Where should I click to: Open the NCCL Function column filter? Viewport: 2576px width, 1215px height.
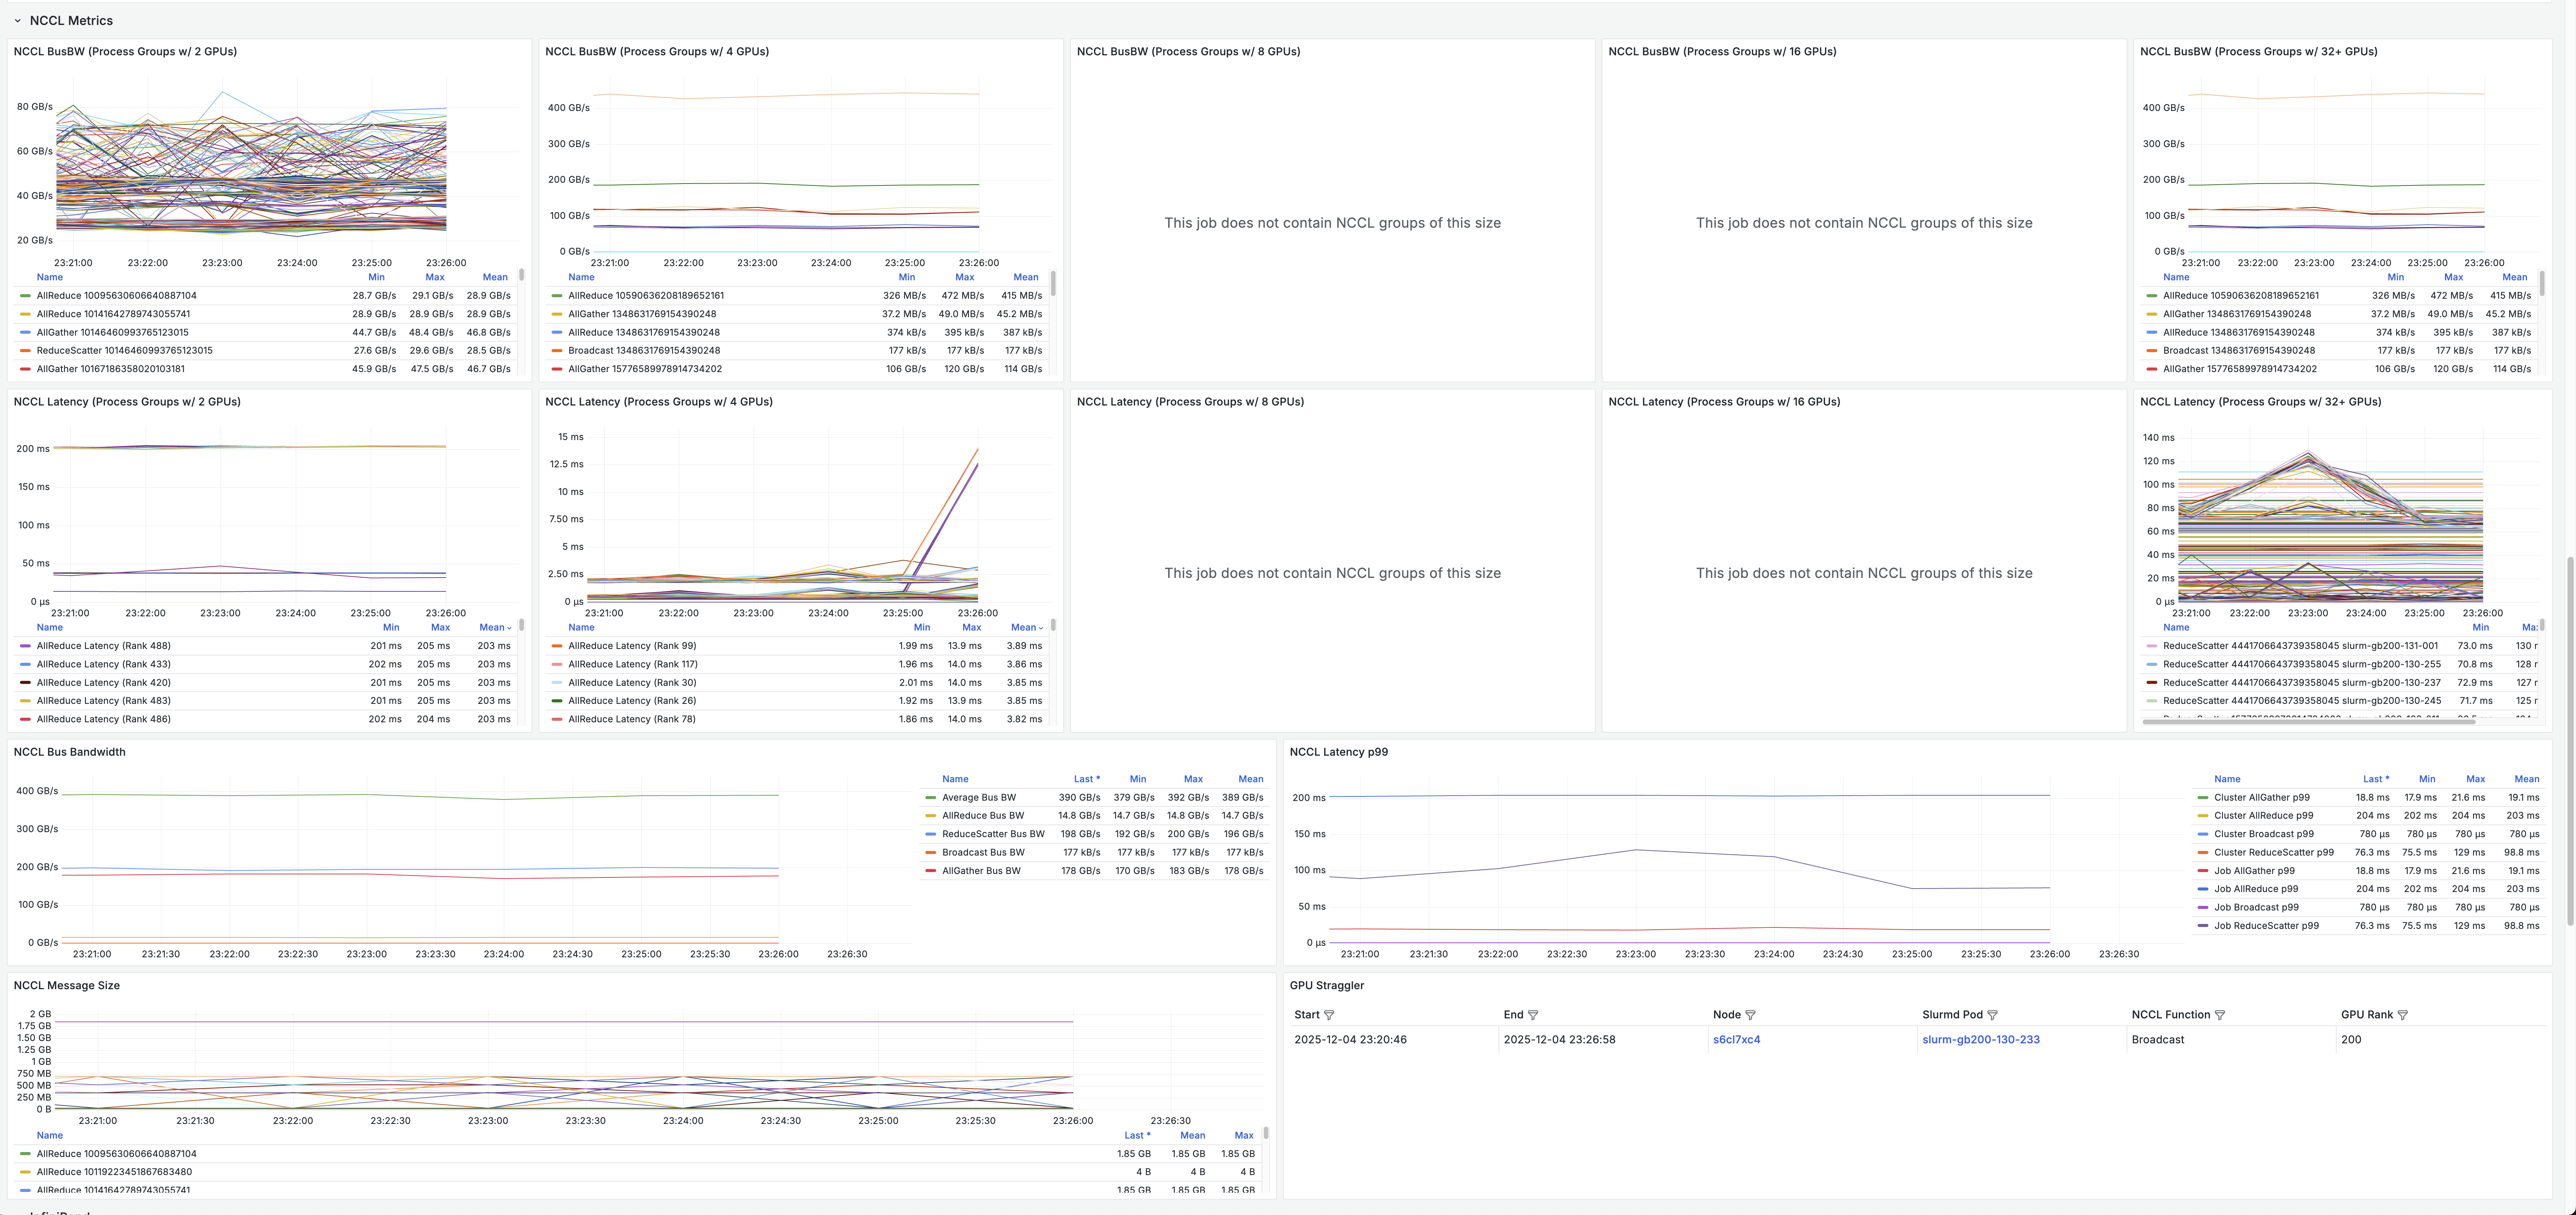click(2220, 1015)
